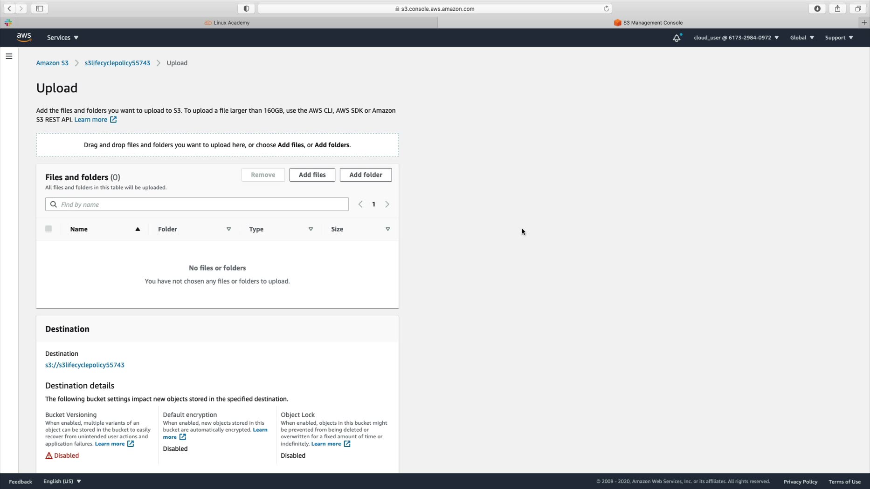Show all tabs overview icon
Screen dimensions: 870x489
click(858, 8)
